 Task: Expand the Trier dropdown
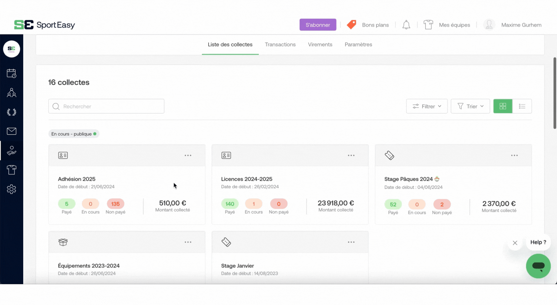click(x=470, y=106)
